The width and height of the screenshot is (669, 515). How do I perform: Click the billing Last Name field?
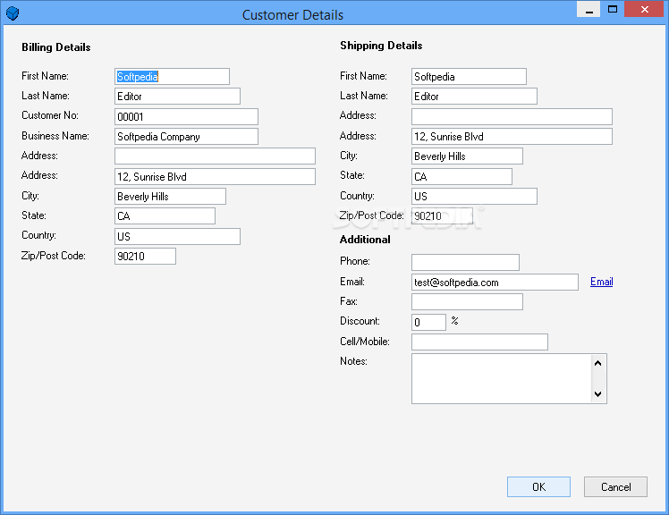coord(177,96)
